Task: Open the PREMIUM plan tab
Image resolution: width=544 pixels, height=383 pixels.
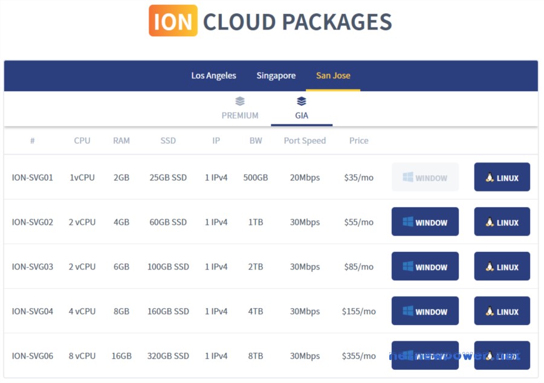Action: click(240, 108)
